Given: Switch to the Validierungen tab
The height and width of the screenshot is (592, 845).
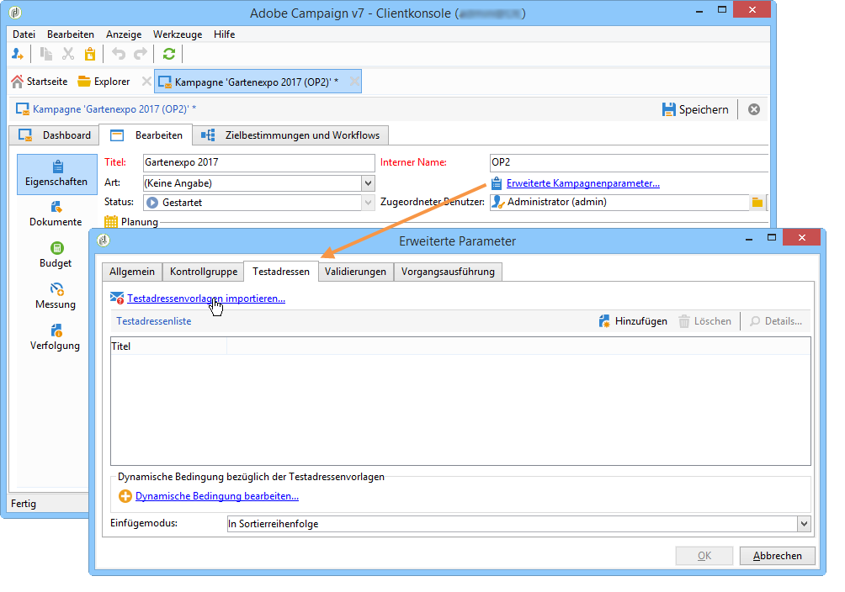Looking at the screenshot, I should tap(356, 272).
